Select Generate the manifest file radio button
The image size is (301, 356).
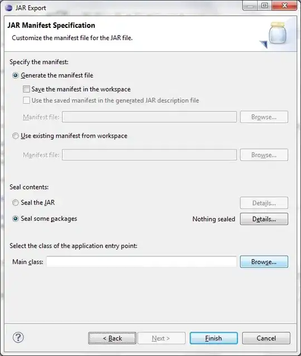tap(16, 75)
